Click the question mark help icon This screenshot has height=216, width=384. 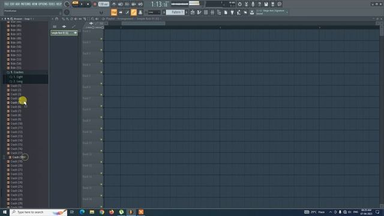tap(260, 4)
